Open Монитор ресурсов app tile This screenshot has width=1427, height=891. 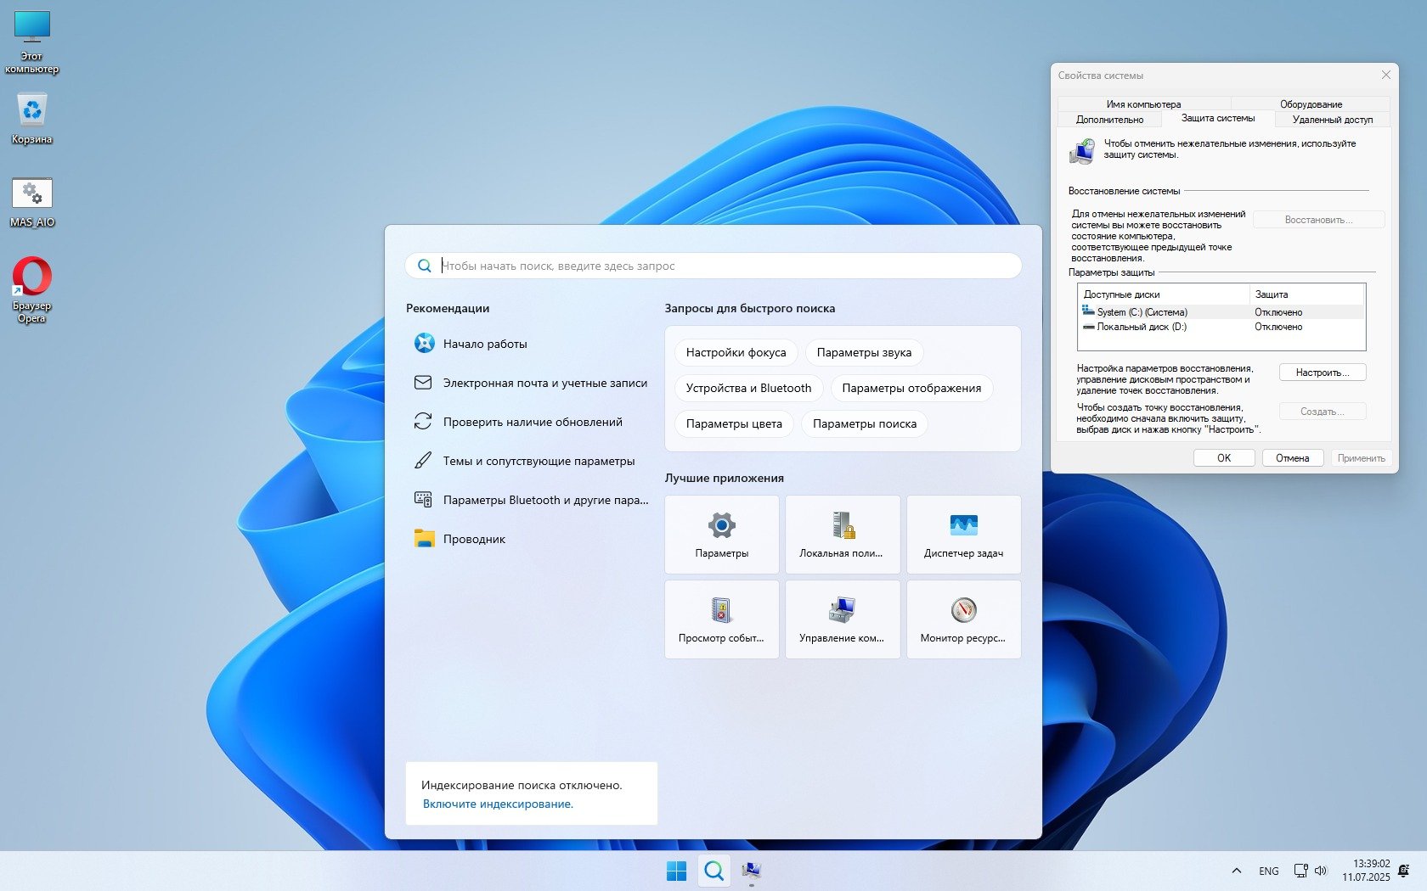click(963, 619)
